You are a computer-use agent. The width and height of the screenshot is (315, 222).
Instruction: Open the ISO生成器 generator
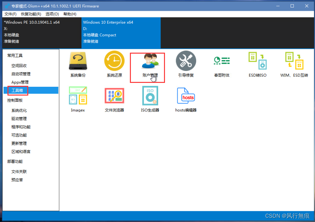pos(150,99)
